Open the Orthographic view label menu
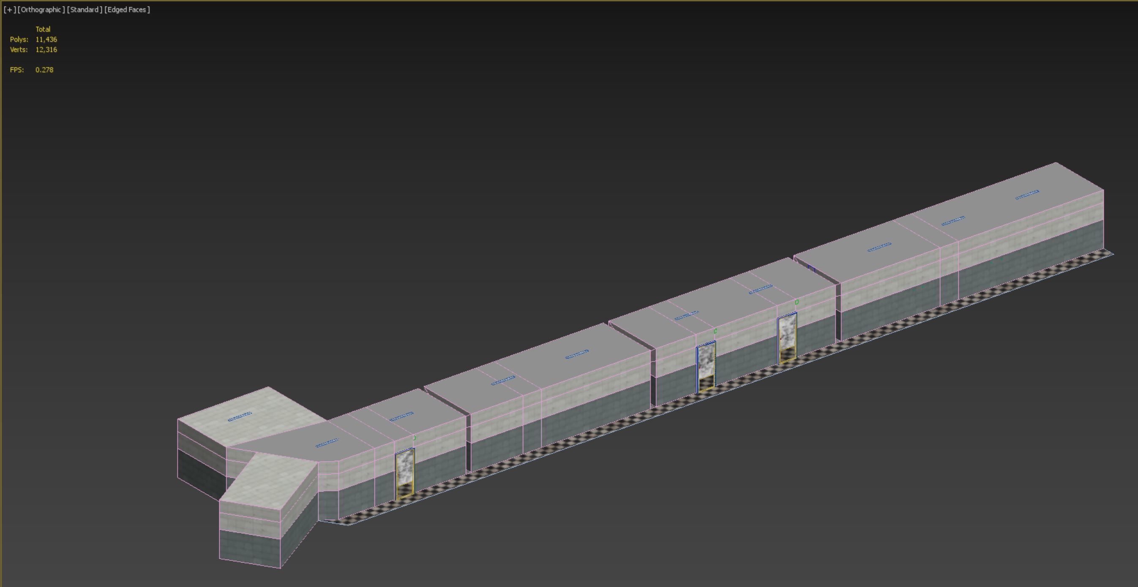The width and height of the screenshot is (1138, 587). [x=41, y=10]
